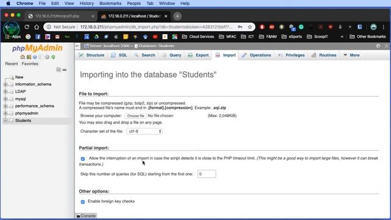391x220 pixels.
Task: Switch to the Privileges tab
Action: 291,55
